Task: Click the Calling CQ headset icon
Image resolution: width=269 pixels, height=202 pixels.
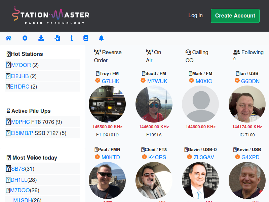Action: click(x=188, y=52)
